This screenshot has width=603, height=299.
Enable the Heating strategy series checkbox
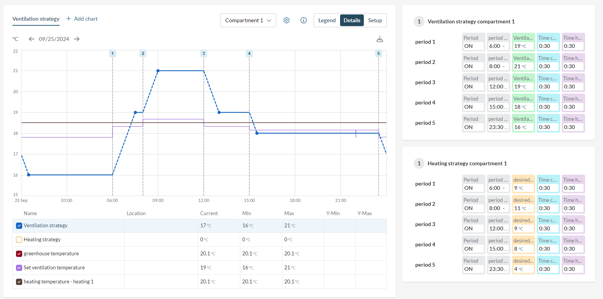(19, 239)
